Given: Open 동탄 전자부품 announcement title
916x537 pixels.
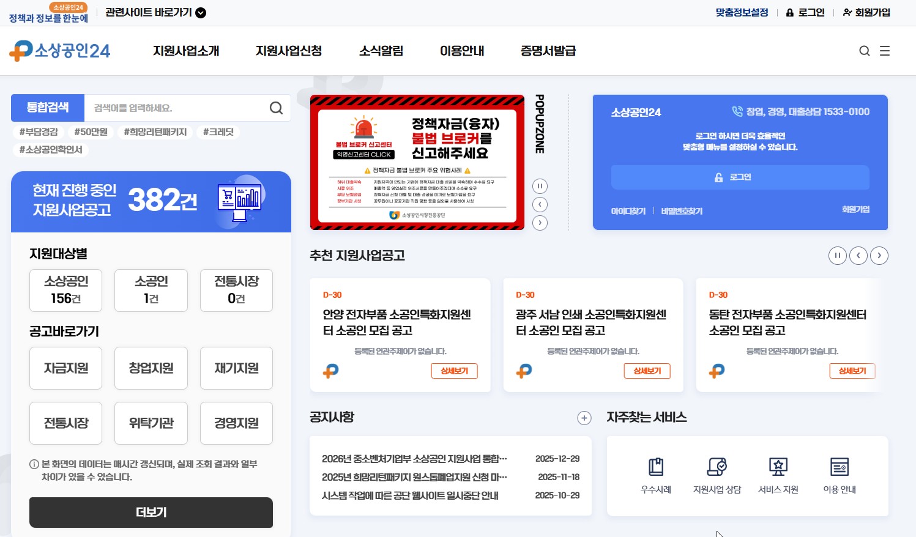Looking at the screenshot, I should tap(788, 322).
